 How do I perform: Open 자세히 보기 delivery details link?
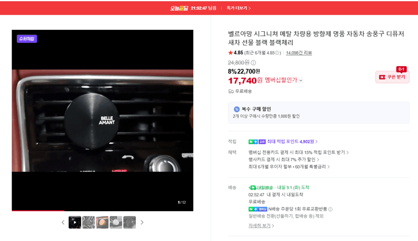pos(261,225)
